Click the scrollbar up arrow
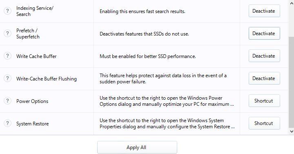The image size is (294, 154). click(292, 3)
